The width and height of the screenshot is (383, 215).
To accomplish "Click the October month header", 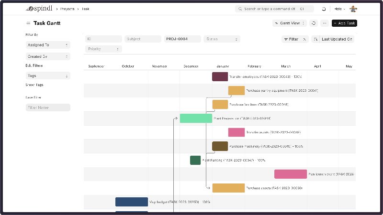I will (128, 66).
